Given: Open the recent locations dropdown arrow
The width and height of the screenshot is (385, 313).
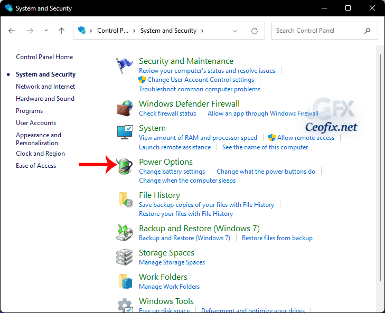Looking at the screenshot, I should point(46,31).
